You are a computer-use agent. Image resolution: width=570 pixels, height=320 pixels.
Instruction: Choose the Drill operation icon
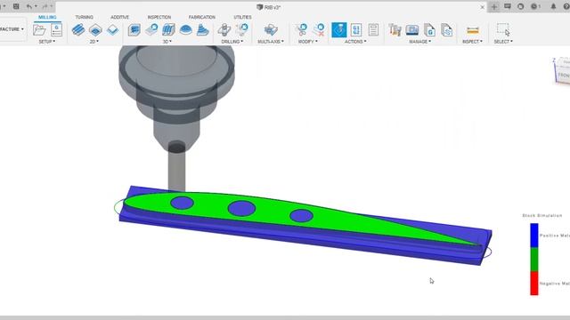pos(224,29)
